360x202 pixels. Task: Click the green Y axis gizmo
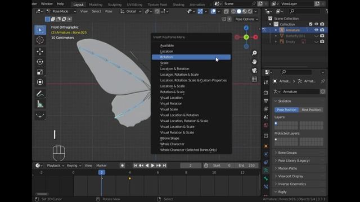point(246,37)
